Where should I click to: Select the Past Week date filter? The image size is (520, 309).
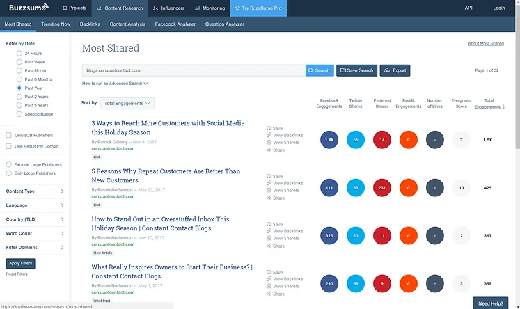19,62
